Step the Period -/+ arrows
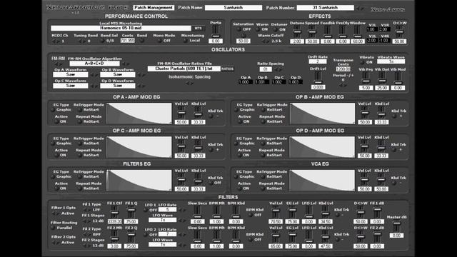457x257 pixels. click(x=343, y=85)
